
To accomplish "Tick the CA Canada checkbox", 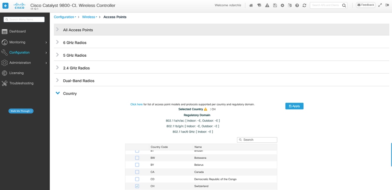I will [137, 172].
